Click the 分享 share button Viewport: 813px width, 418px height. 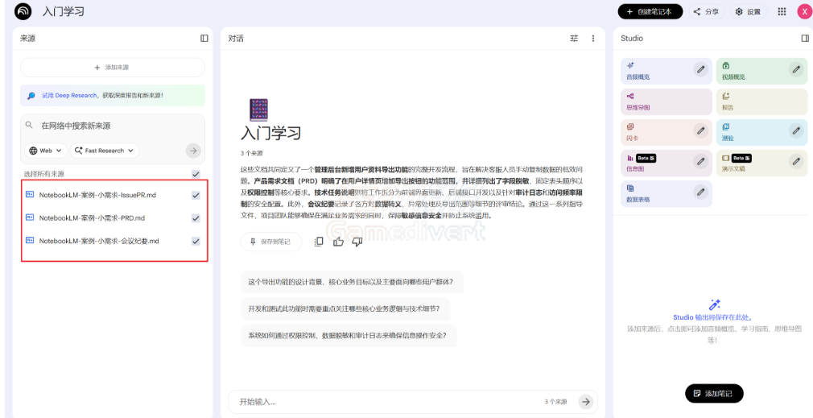[x=707, y=11]
